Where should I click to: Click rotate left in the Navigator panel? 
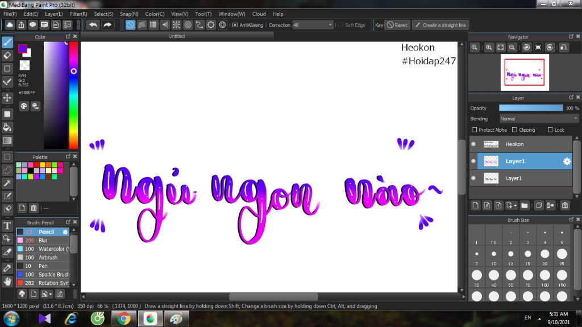(x=526, y=48)
